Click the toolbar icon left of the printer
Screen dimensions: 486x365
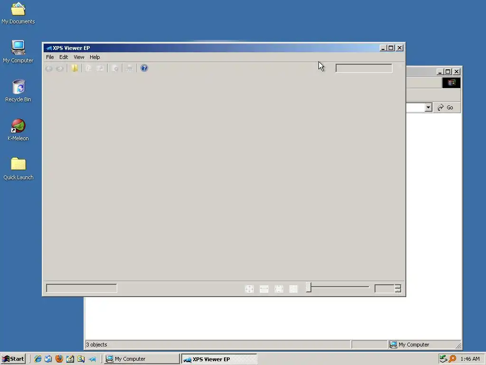point(115,68)
